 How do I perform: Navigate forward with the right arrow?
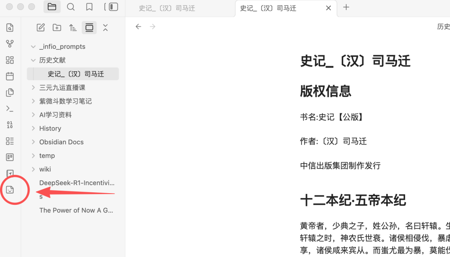[x=152, y=27]
